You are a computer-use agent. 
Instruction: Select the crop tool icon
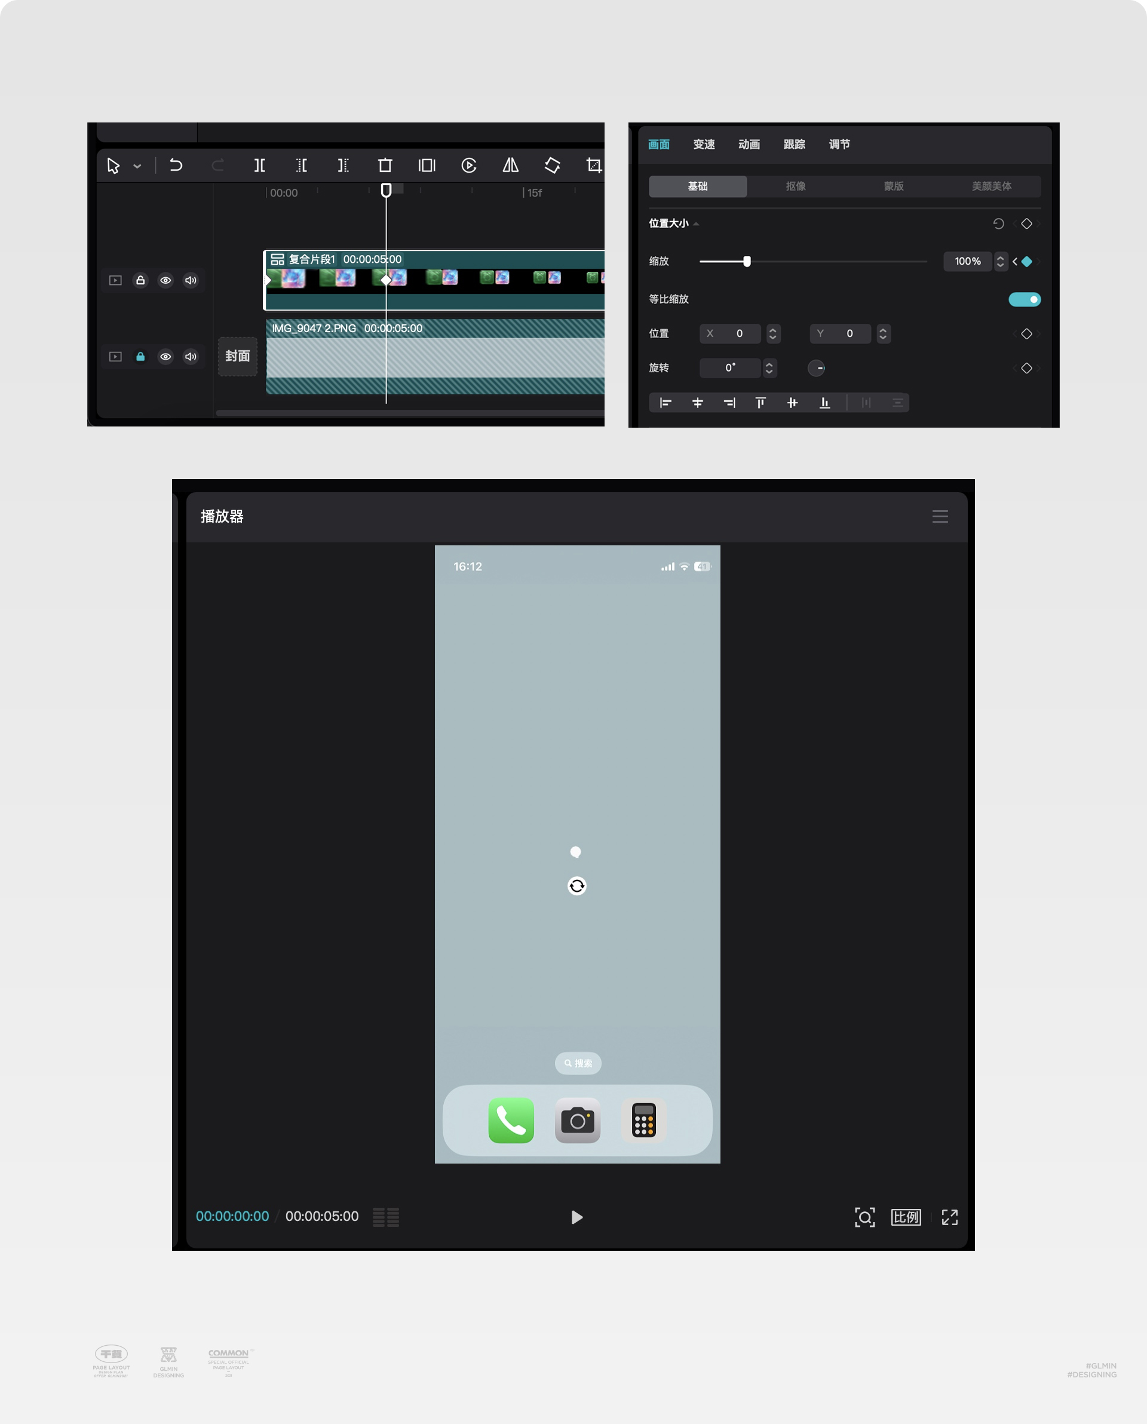pyautogui.click(x=593, y=165)
